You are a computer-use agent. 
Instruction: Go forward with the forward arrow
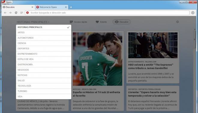10,13
